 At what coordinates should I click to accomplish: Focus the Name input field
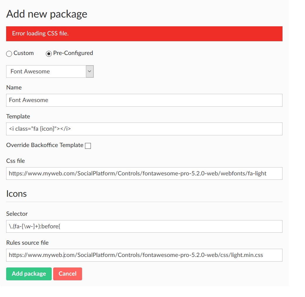pyautogui.click(x=144, y=100)
